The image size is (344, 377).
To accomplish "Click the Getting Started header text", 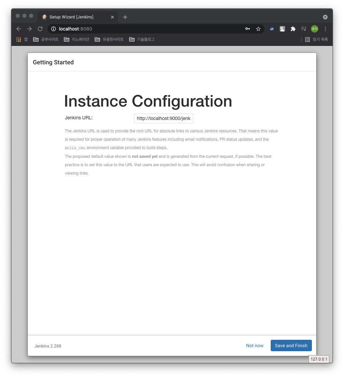I will point(53,62).
